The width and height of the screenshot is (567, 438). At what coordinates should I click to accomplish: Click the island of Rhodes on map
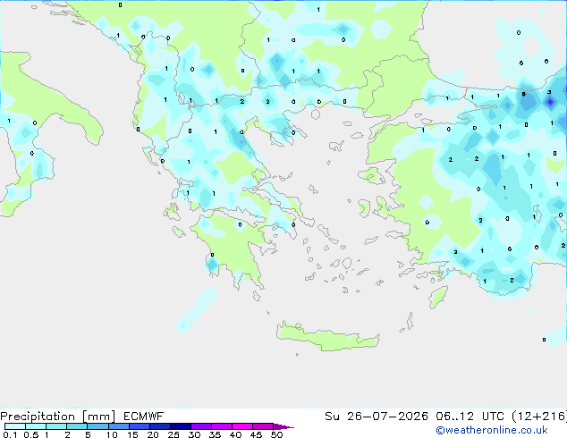coord(438,297)
